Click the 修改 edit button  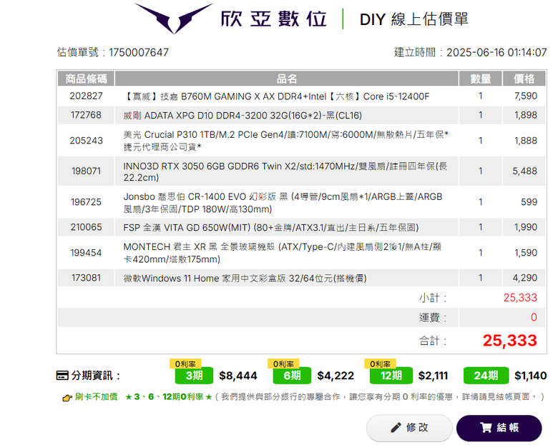(x=409, y=428)
